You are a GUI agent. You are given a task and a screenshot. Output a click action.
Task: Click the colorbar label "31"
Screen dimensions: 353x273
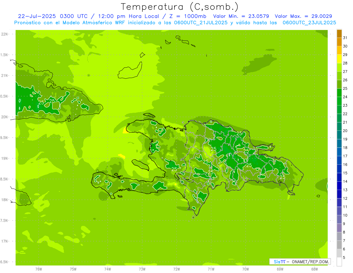[345, 38]
